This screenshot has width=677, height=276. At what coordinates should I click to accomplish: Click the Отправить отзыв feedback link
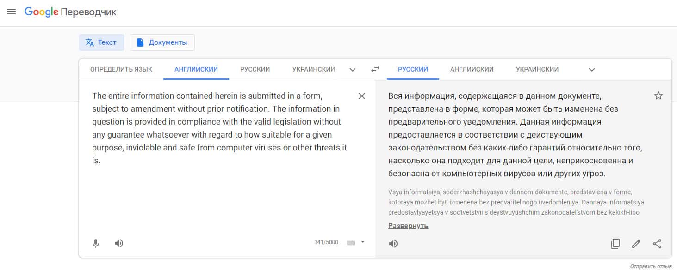(651, 267)
